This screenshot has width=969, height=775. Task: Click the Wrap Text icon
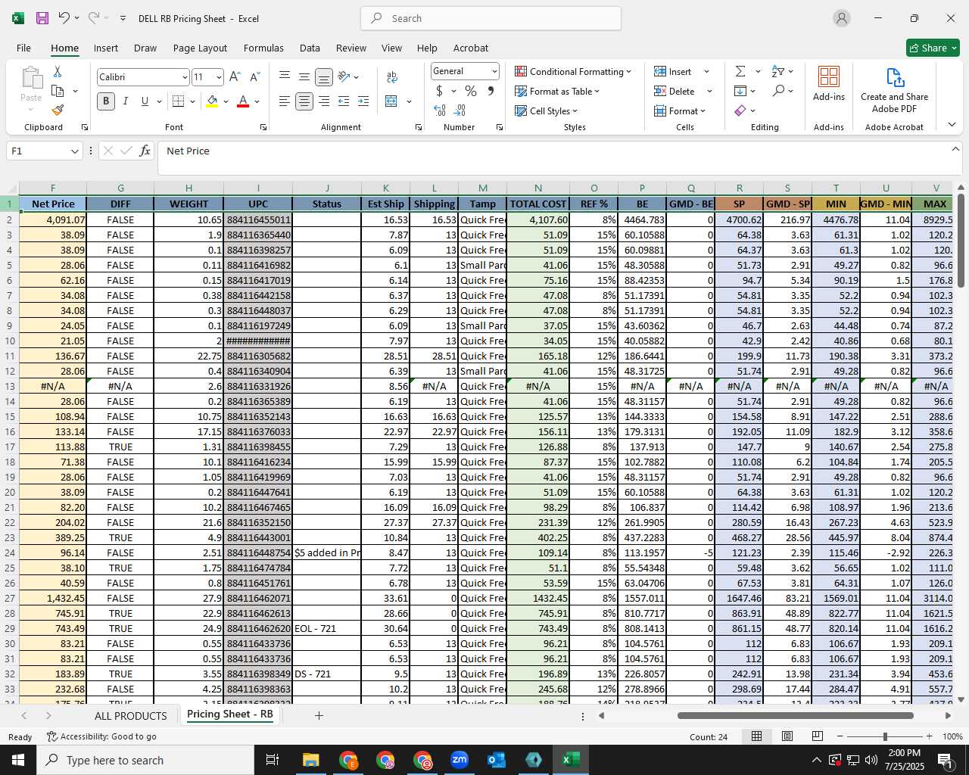pyautogui.click(x=392, y=77)
